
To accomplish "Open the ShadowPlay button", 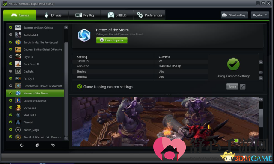I will pos(234,15).
